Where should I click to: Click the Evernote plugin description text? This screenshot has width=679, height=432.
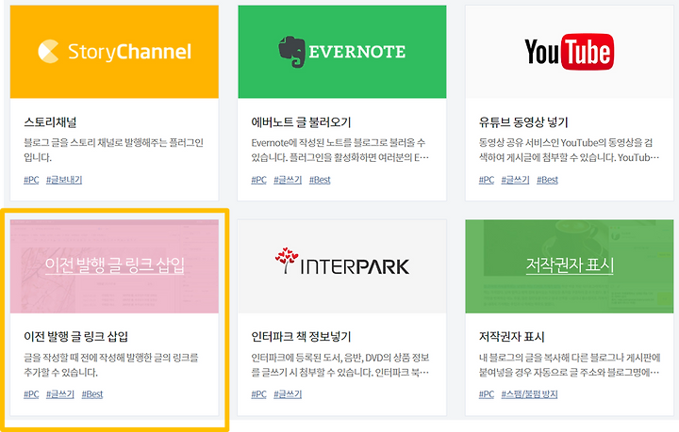point(340,150)
